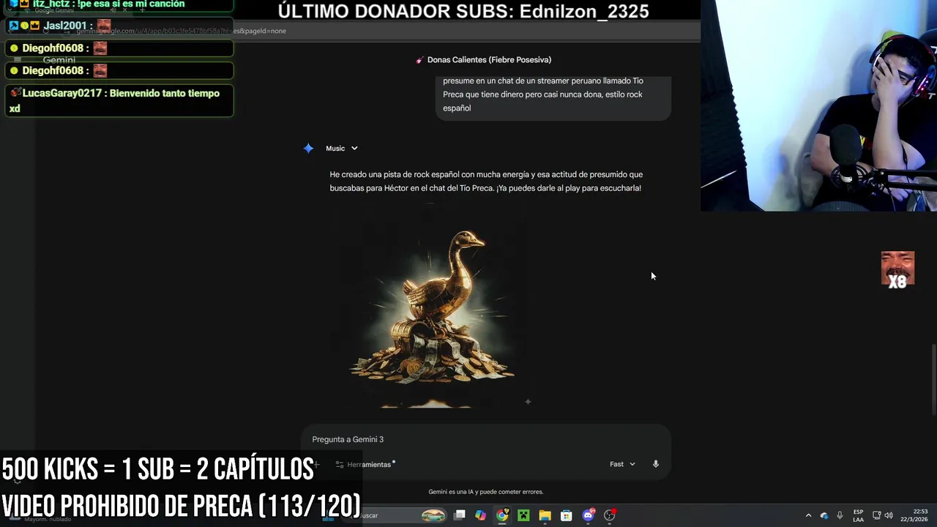Click the volume speaker tray icon
This screenshot has height=527, width=937.
tap(889, 515)
